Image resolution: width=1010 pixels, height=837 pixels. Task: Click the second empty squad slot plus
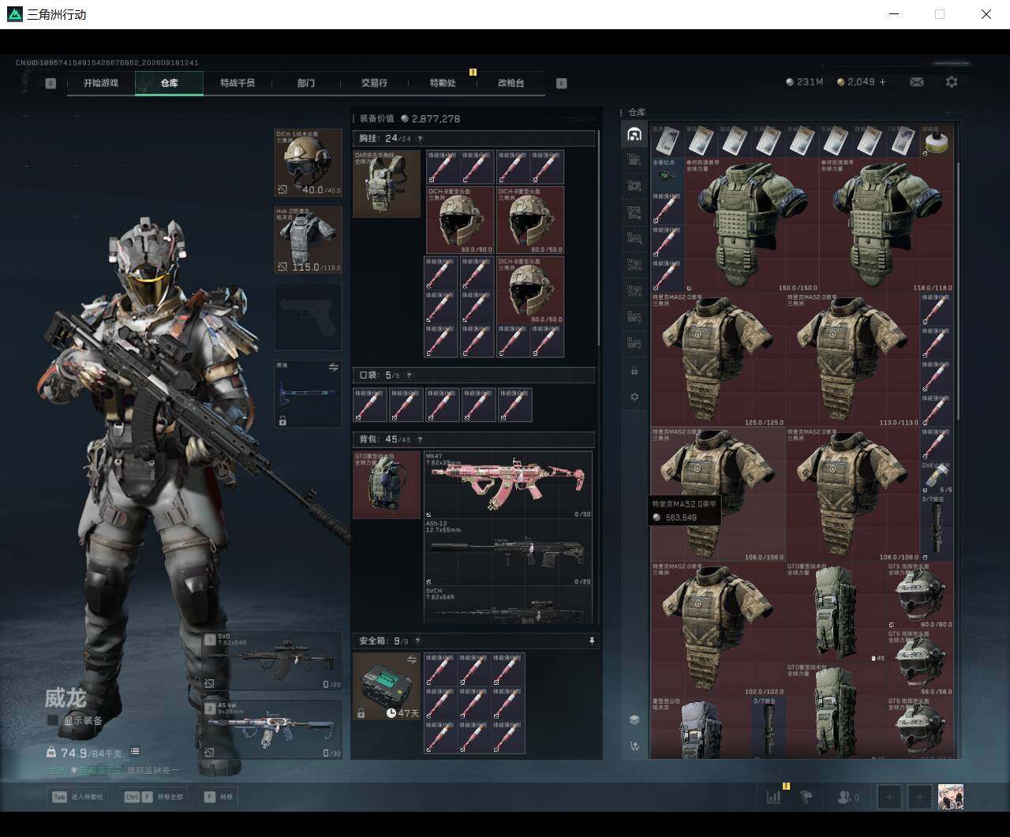[919, 798]
